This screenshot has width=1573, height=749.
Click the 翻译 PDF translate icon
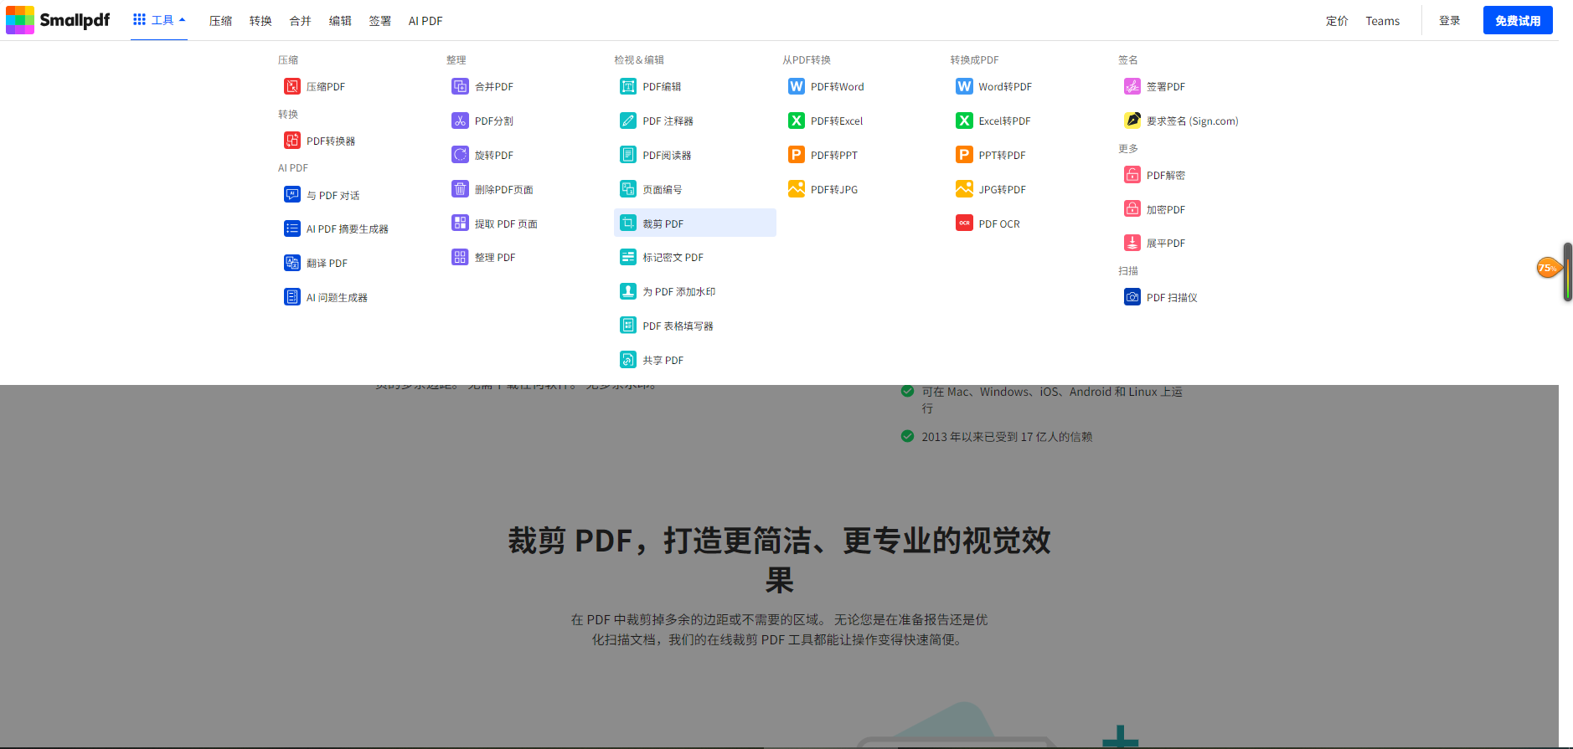point(291,263)
